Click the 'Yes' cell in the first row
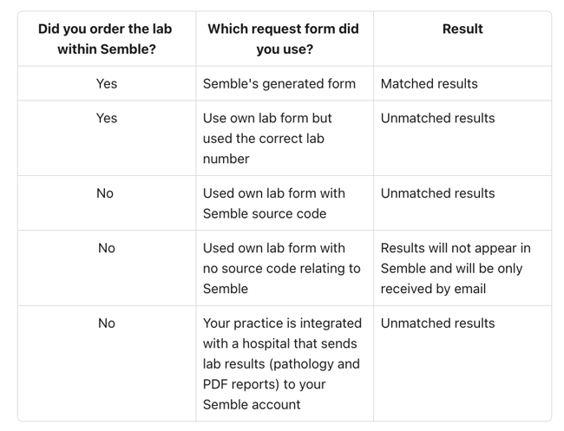Viewport: 564px width, 431px height. 107,84
